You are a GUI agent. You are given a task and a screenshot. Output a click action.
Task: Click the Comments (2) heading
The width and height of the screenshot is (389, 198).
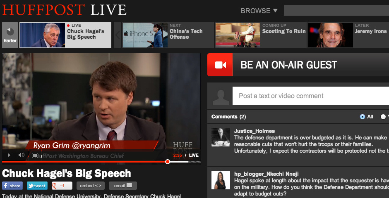click(228, 117)
